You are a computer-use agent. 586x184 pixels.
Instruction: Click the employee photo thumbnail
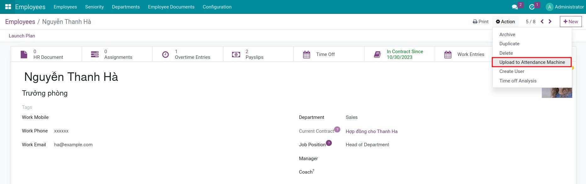(x=557, y=93)
